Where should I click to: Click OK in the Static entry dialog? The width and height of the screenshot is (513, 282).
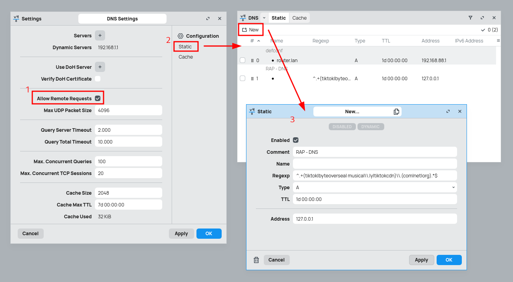[449, 260]
